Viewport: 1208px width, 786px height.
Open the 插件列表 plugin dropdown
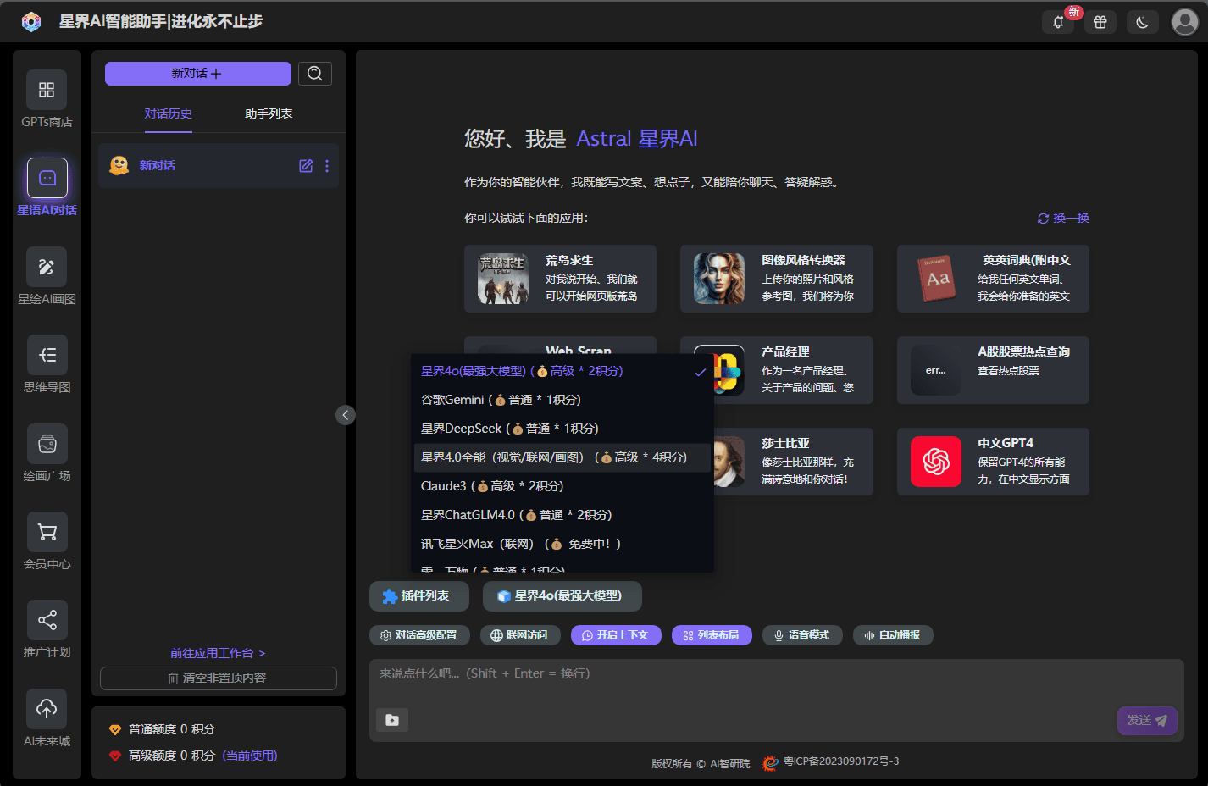click(419, 596)
